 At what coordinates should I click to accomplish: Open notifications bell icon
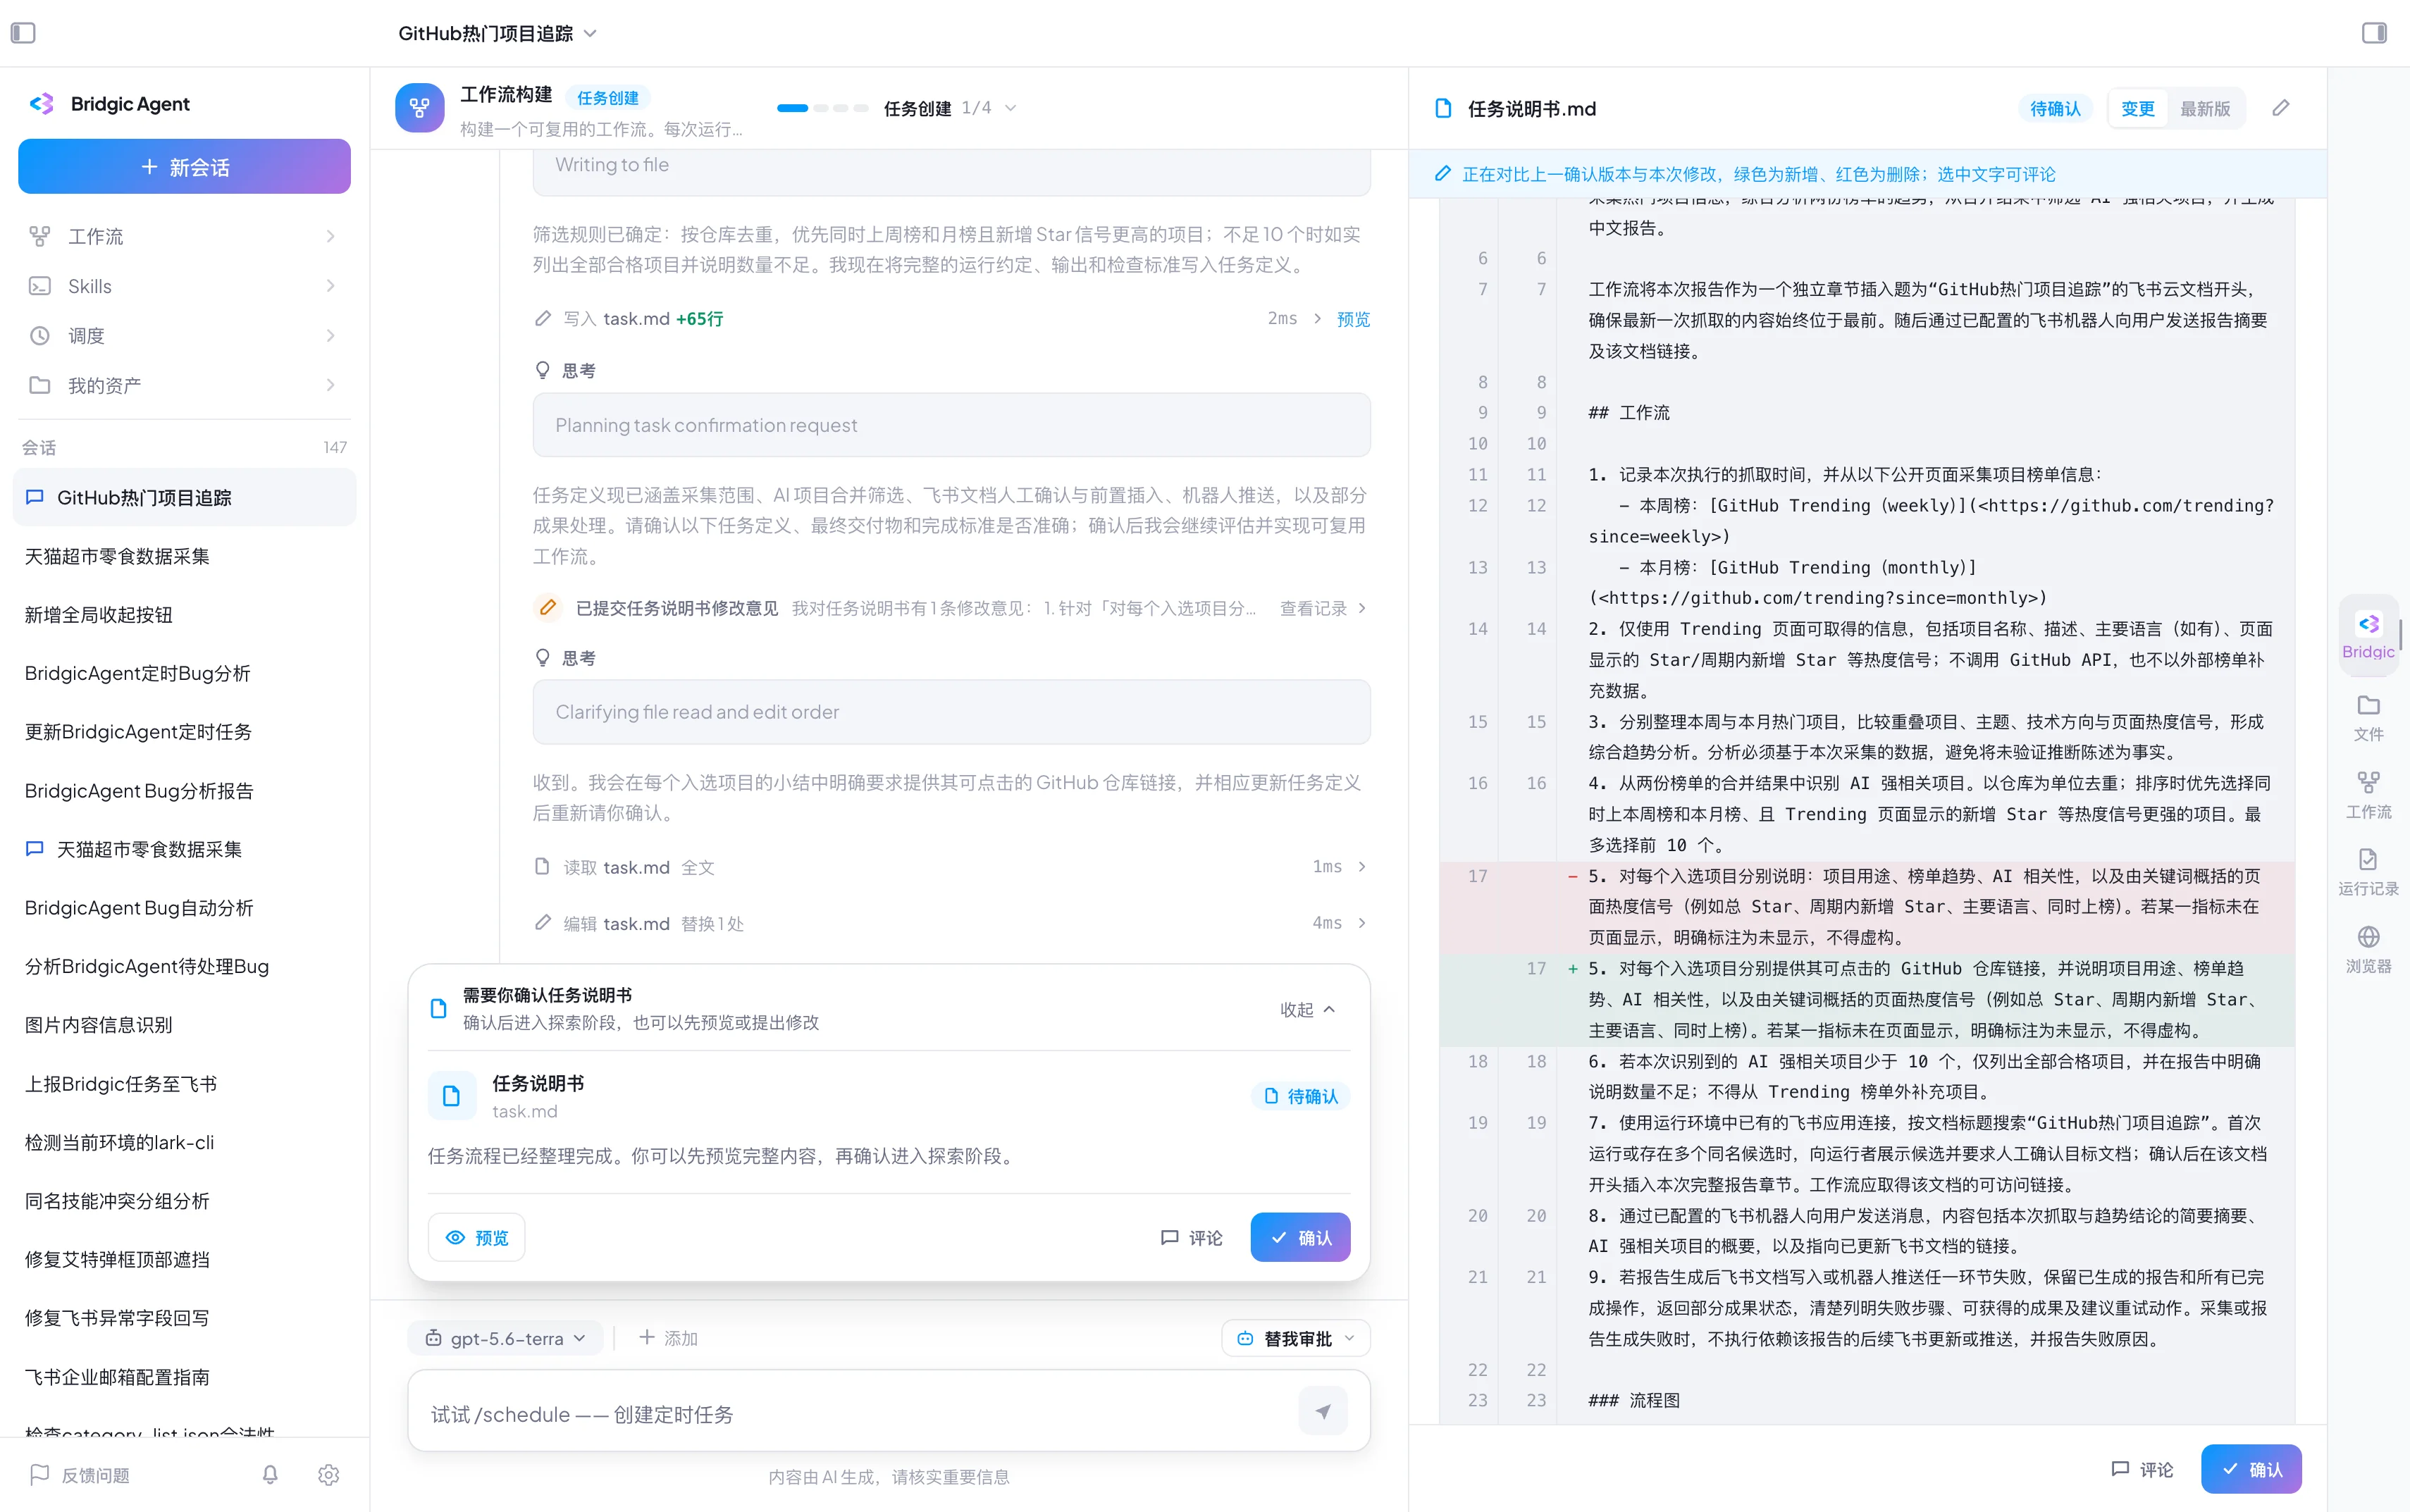pyautogui.click(x=270, y=1474)
